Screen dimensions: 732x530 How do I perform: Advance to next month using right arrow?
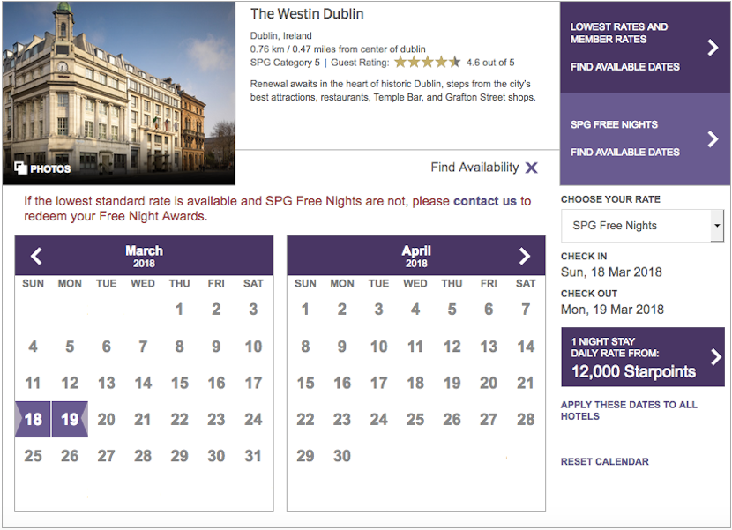525,257
